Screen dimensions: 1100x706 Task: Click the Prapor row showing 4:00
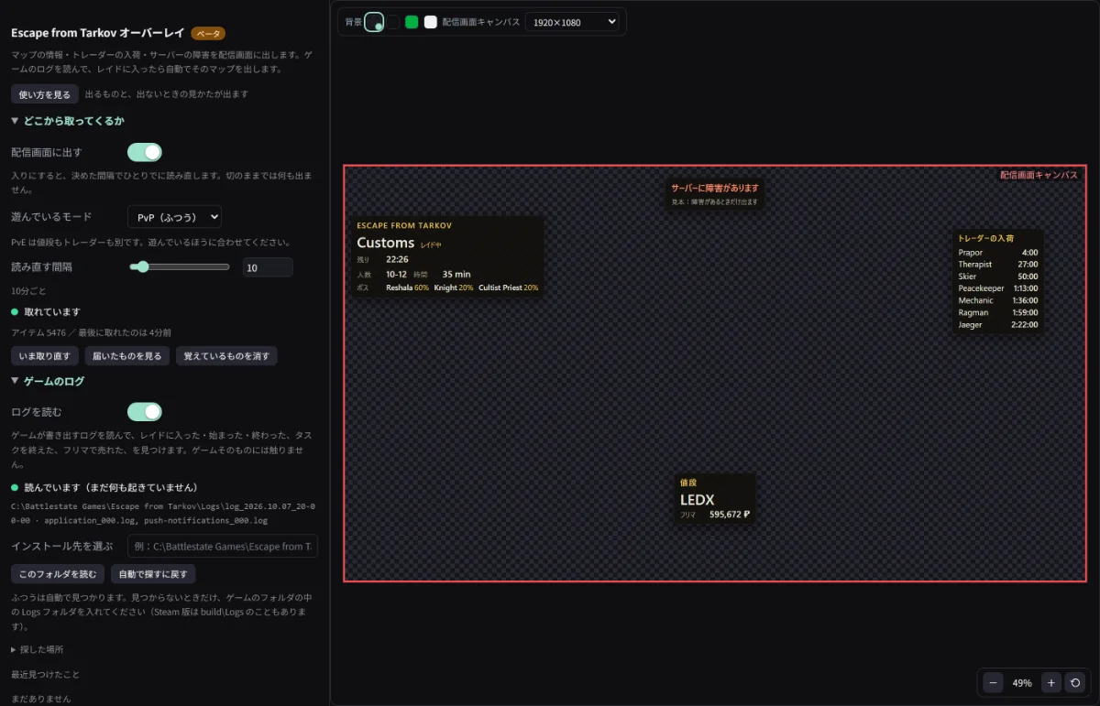click(x=998, y=253)
